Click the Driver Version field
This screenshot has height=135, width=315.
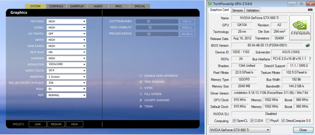pos(271,93)
